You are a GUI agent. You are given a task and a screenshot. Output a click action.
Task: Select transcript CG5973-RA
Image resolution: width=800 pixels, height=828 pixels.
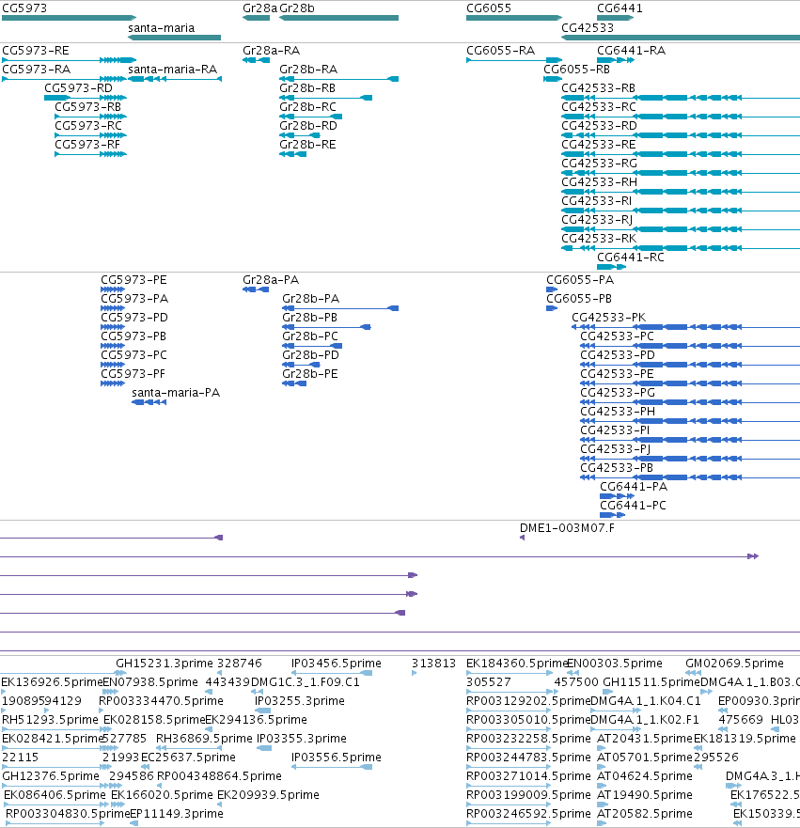point(65,79)
